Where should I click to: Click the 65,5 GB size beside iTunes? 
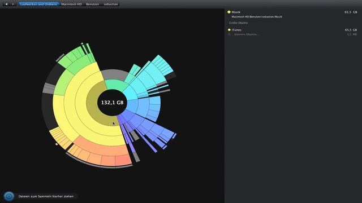pos(351,30)
